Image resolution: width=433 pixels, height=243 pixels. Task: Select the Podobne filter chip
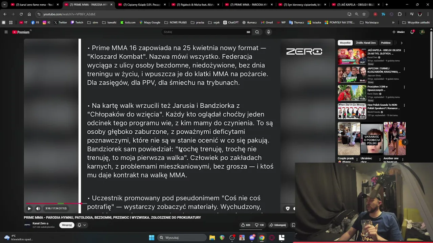point(386,43)
